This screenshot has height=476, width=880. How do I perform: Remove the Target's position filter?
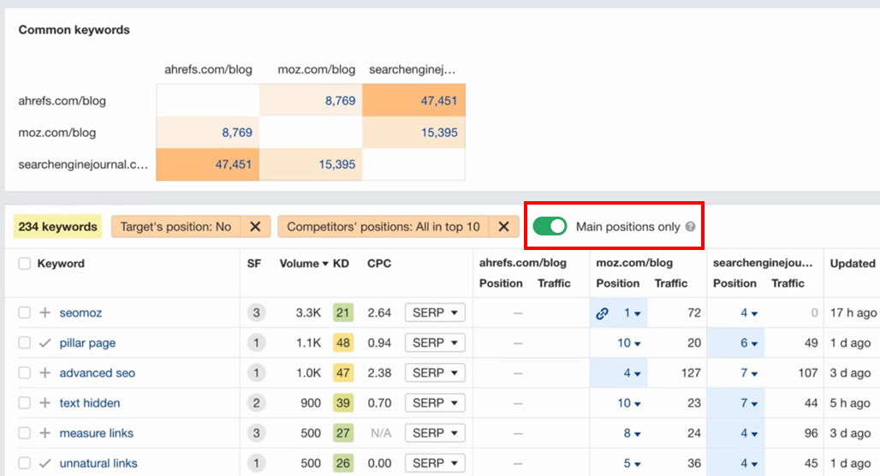tap(255, 227)
